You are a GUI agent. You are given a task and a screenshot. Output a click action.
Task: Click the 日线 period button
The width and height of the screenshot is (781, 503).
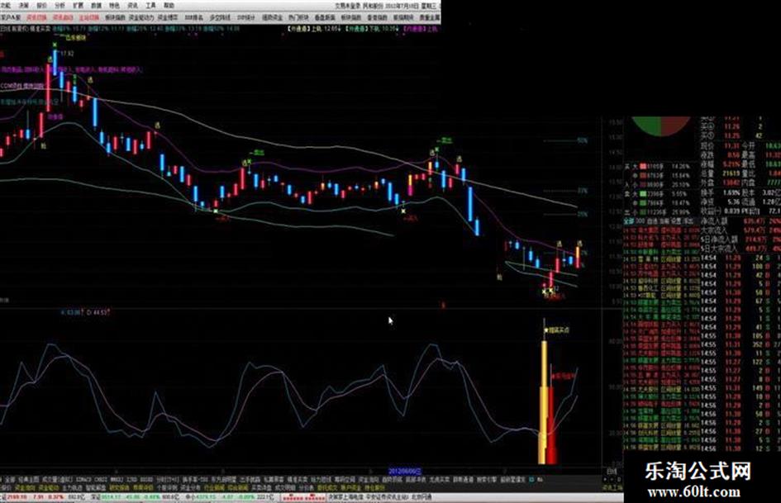(612, 471)
